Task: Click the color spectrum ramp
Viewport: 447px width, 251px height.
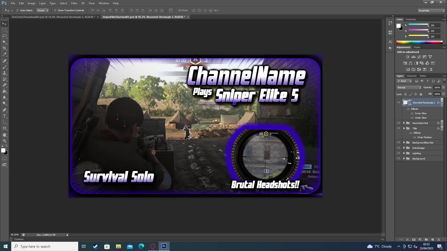Action: tap(419, 42)
